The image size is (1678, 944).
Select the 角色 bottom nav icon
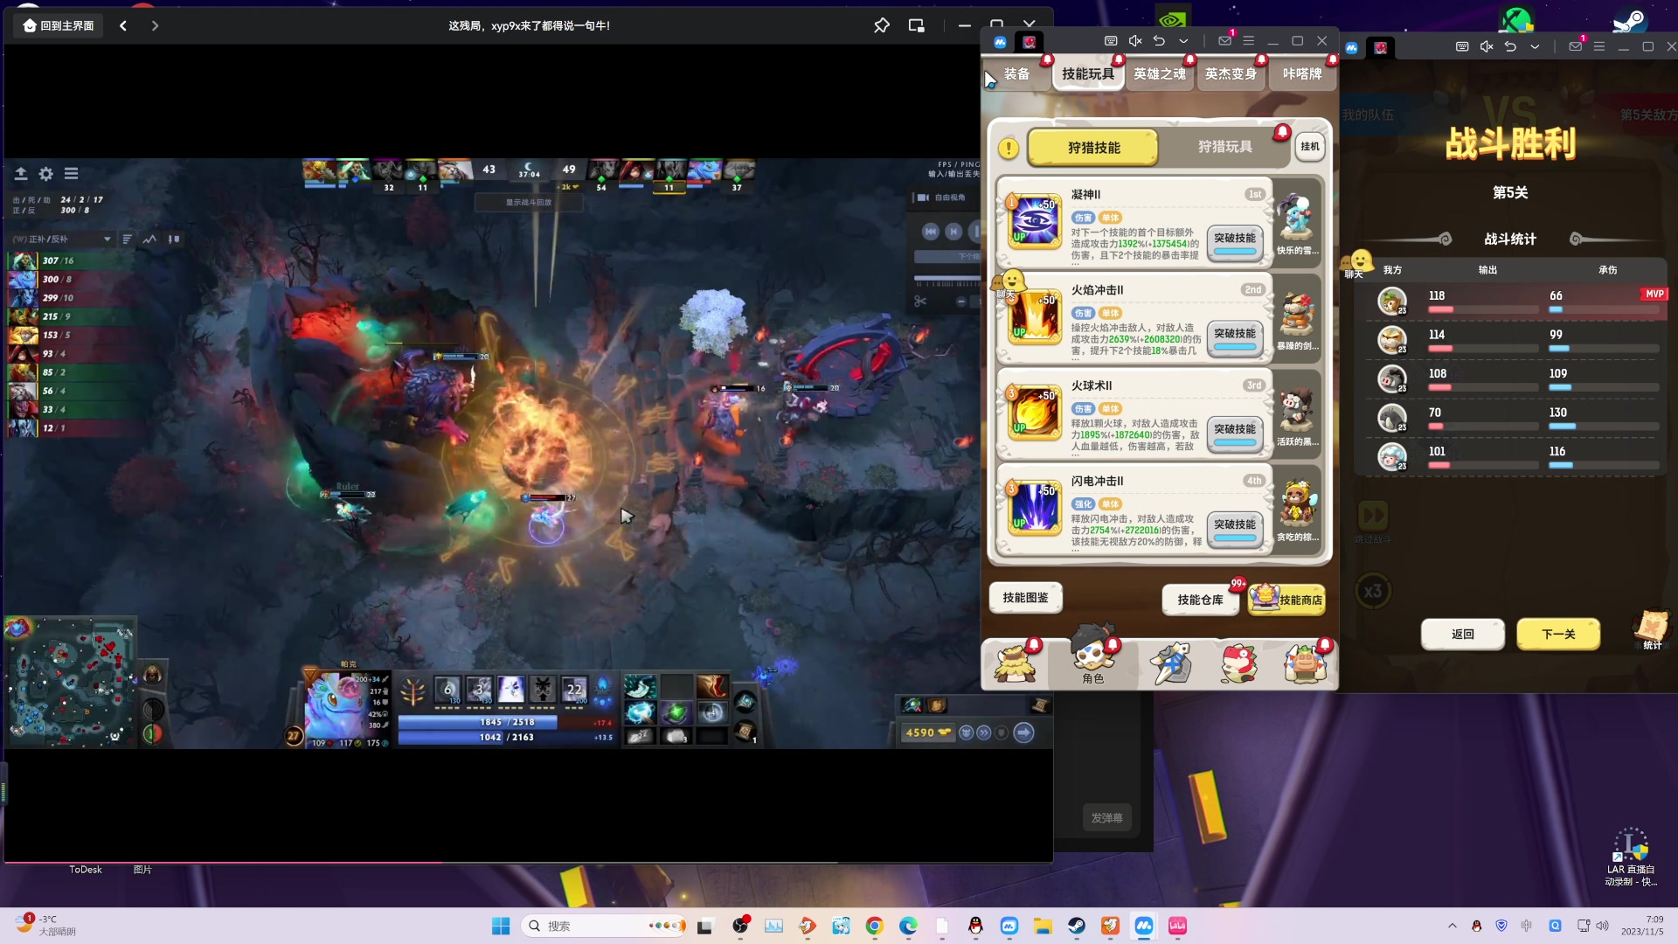click(x=1092, y=656)
